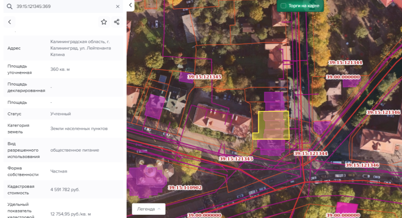Viewport: 402px width, 218px height.
Task: Share the parcel via the share icon
Action: point(117,22)
